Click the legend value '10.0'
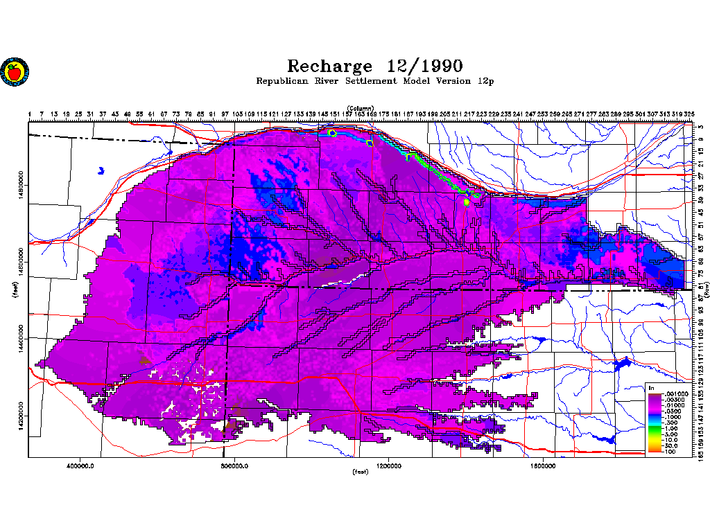Image resolution: width=710 pixels, height=532 pixels. [x=671, y=440]
